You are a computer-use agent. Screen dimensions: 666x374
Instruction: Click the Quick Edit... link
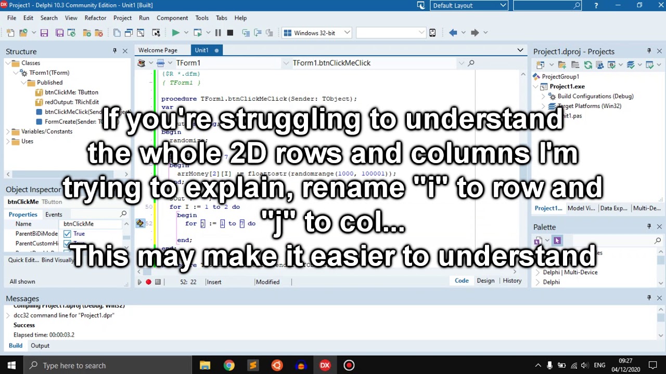23,260
